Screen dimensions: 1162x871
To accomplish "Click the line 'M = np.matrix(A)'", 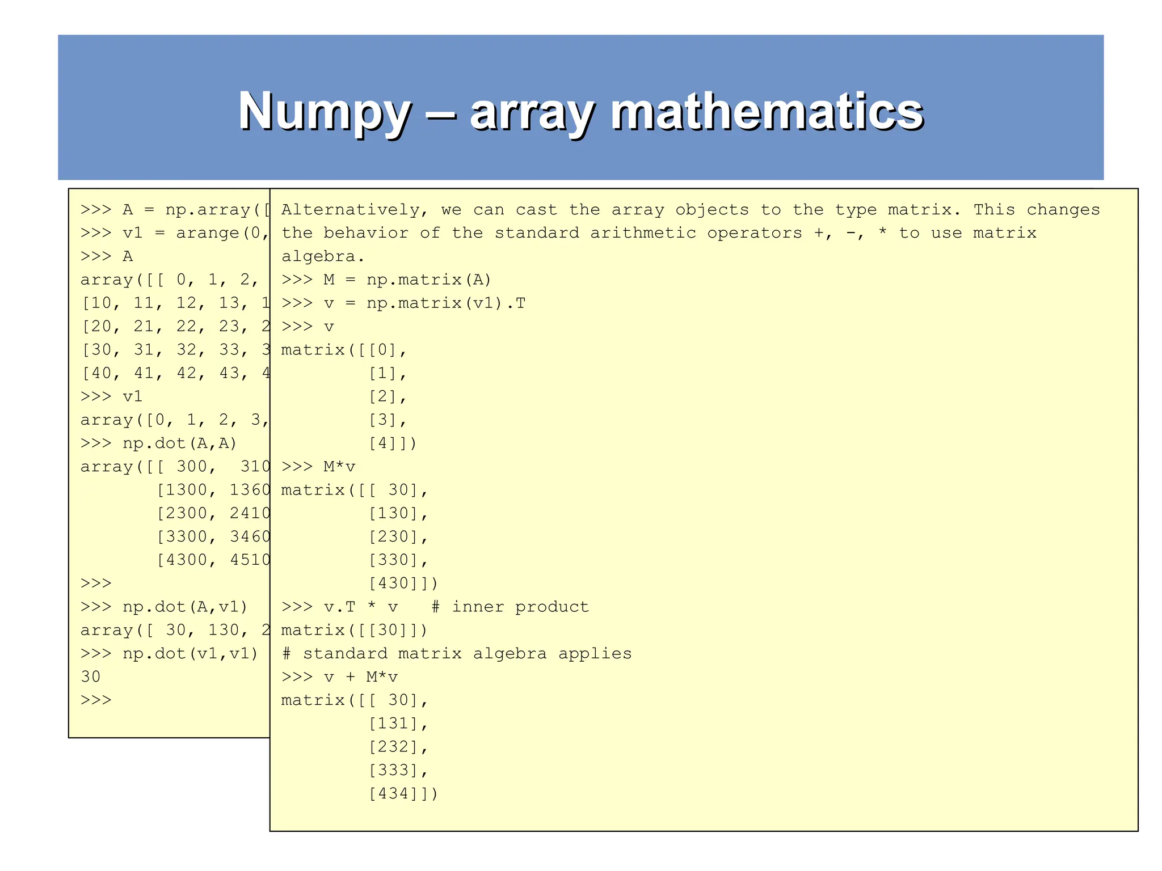I will (x=406, y=280).
